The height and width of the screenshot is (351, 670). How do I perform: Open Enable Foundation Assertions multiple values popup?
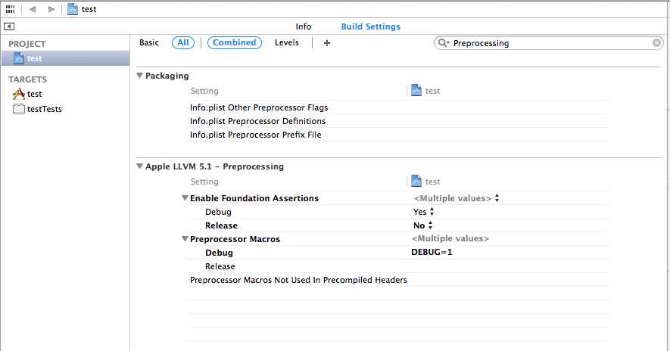point(457,198)
